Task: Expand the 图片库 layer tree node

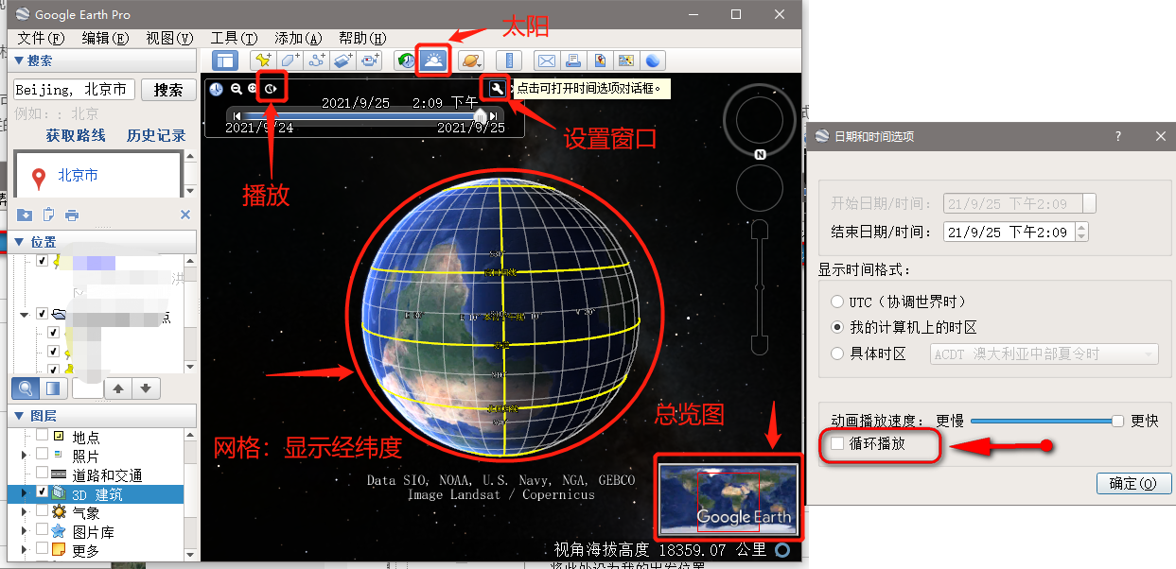Action: tap(25, 530)
